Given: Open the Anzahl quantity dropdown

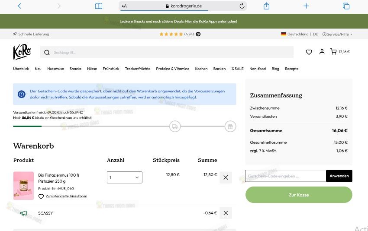Looking at the screenshot, I should [x=124, y=177].
